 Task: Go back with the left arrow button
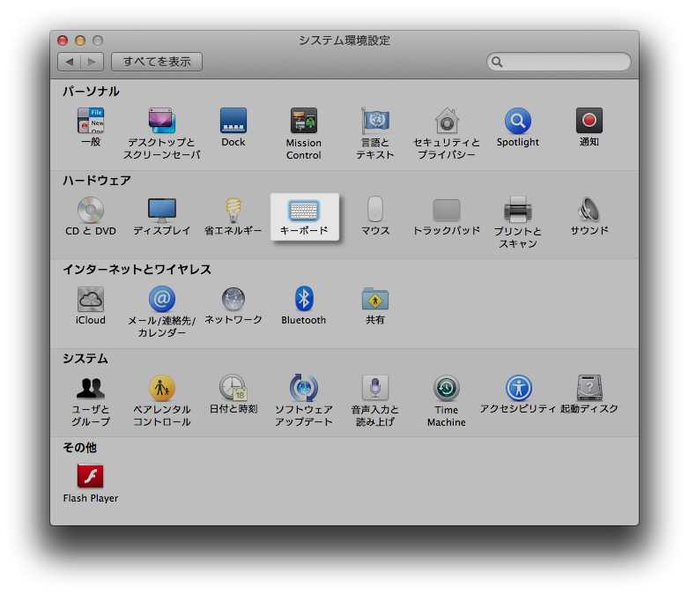(70, 62)
